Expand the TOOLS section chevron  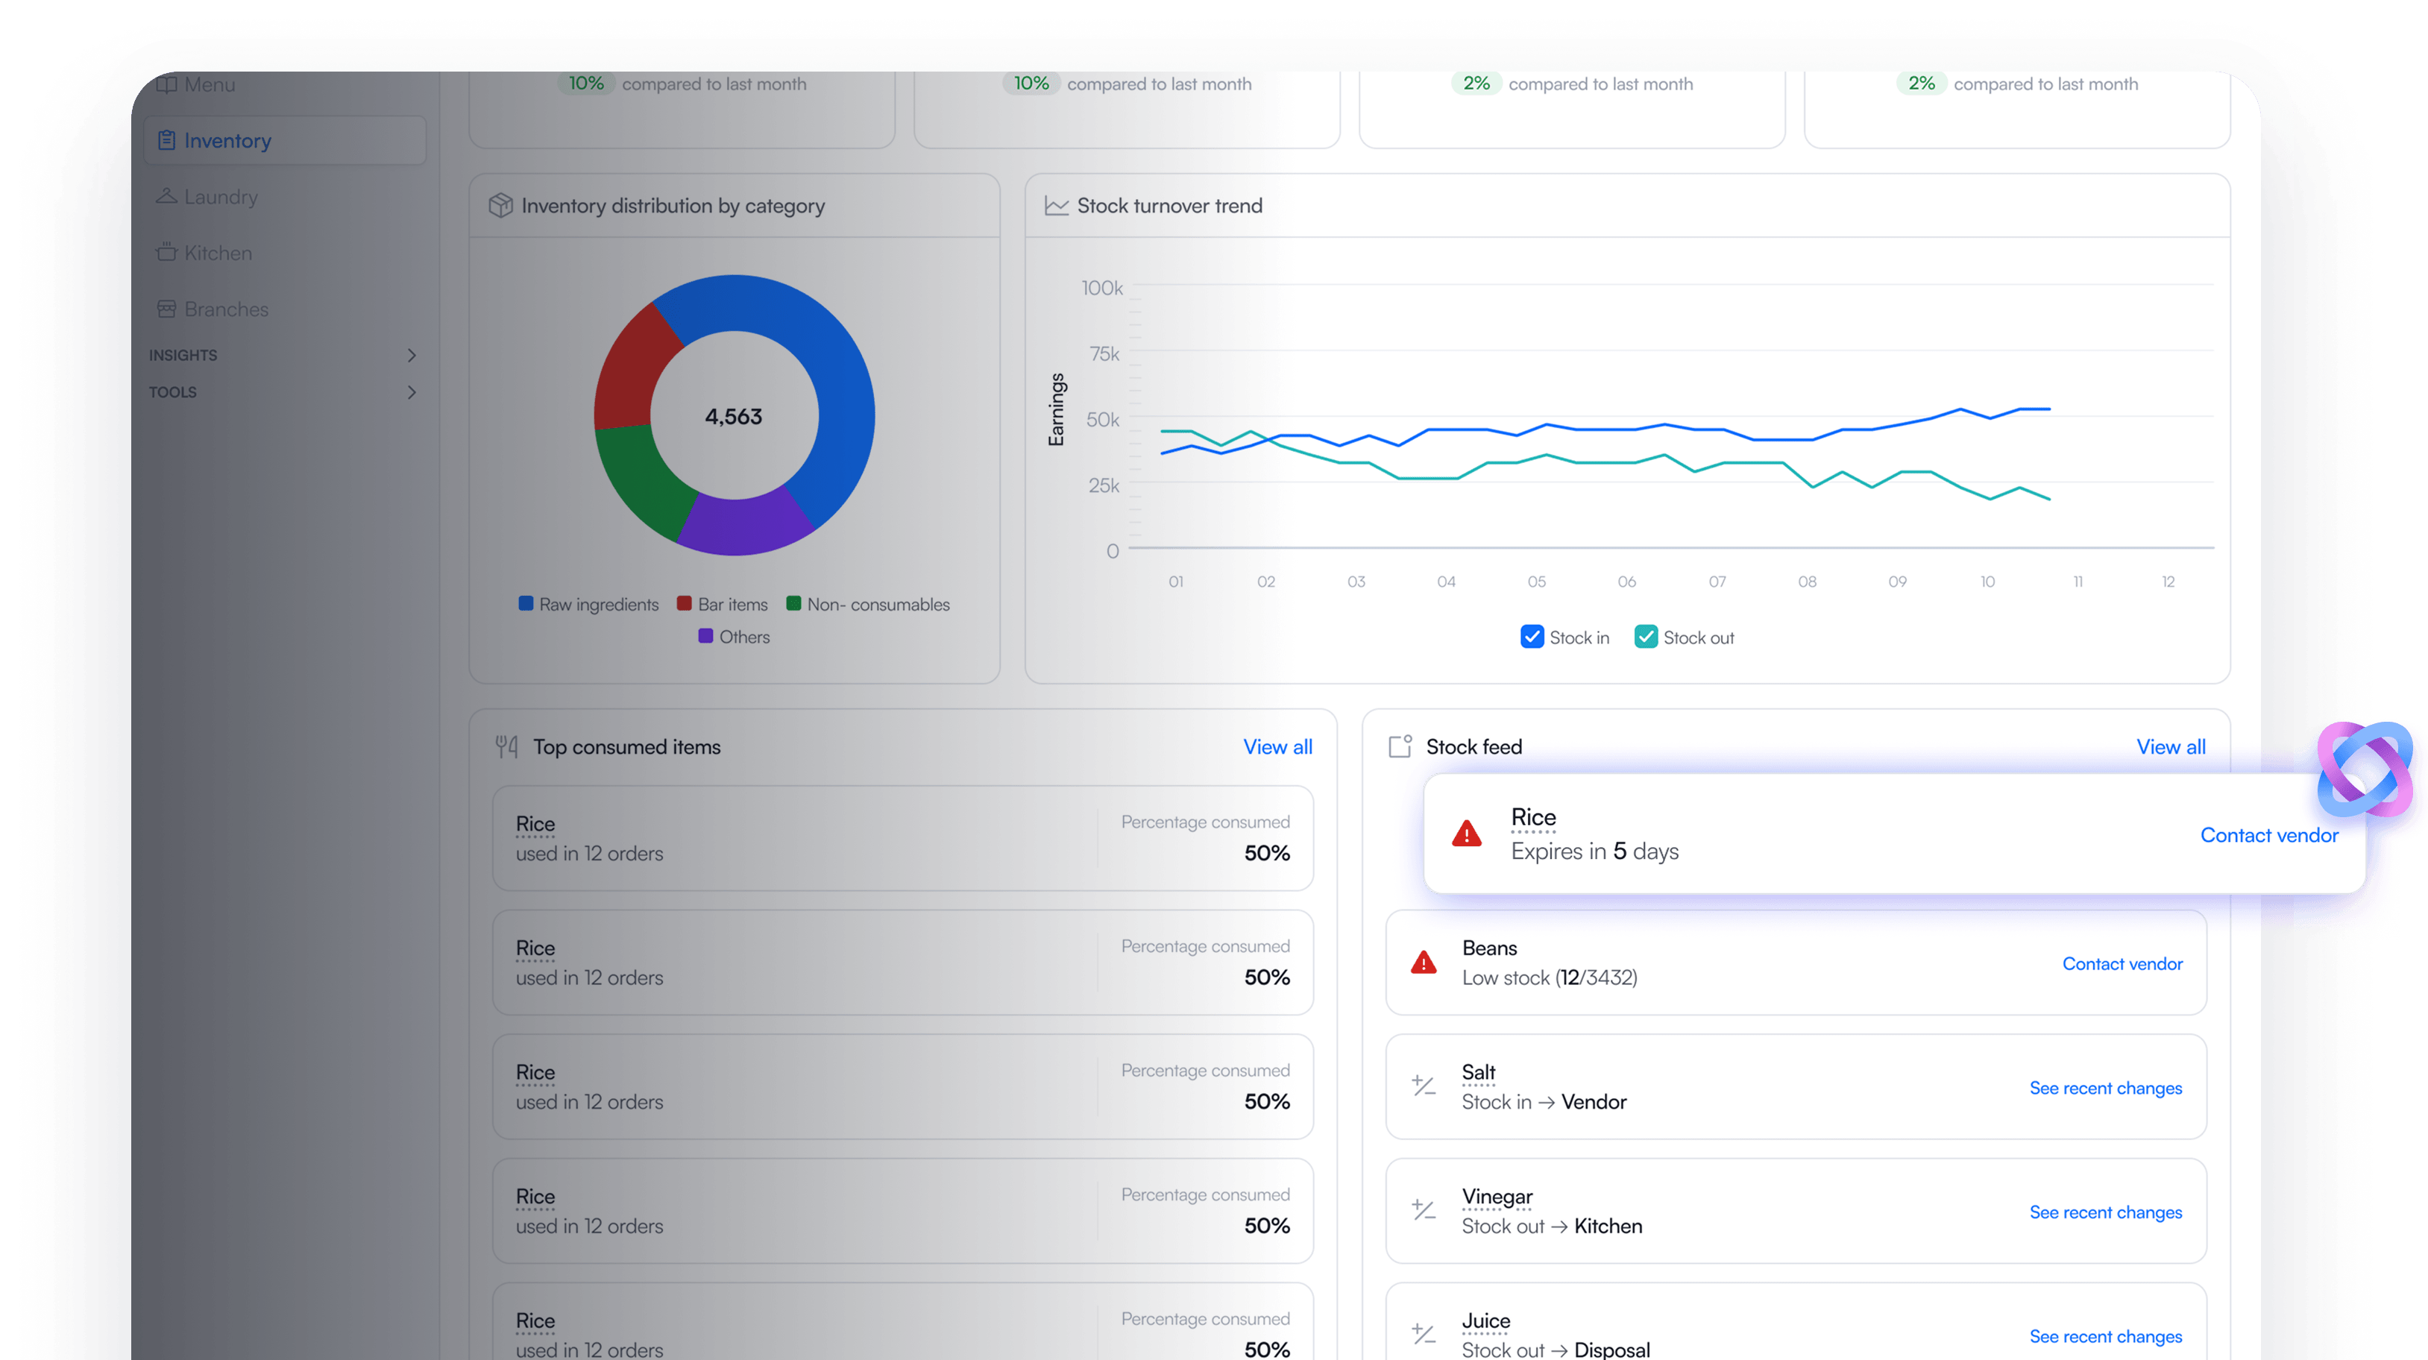(x=411, y=392)
